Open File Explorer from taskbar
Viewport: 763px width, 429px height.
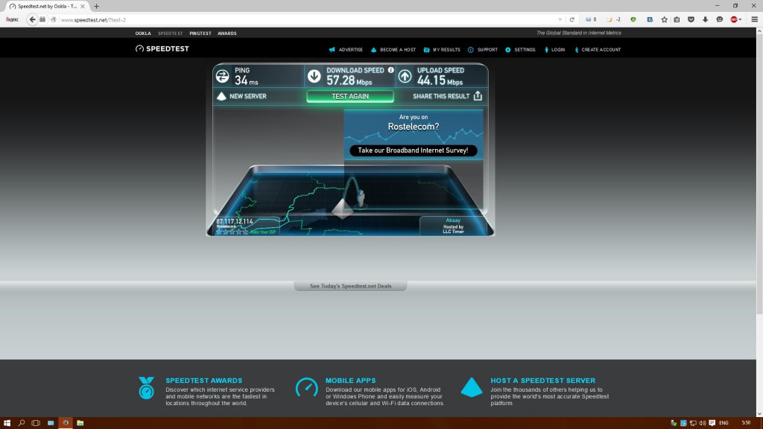pos(80,423)
